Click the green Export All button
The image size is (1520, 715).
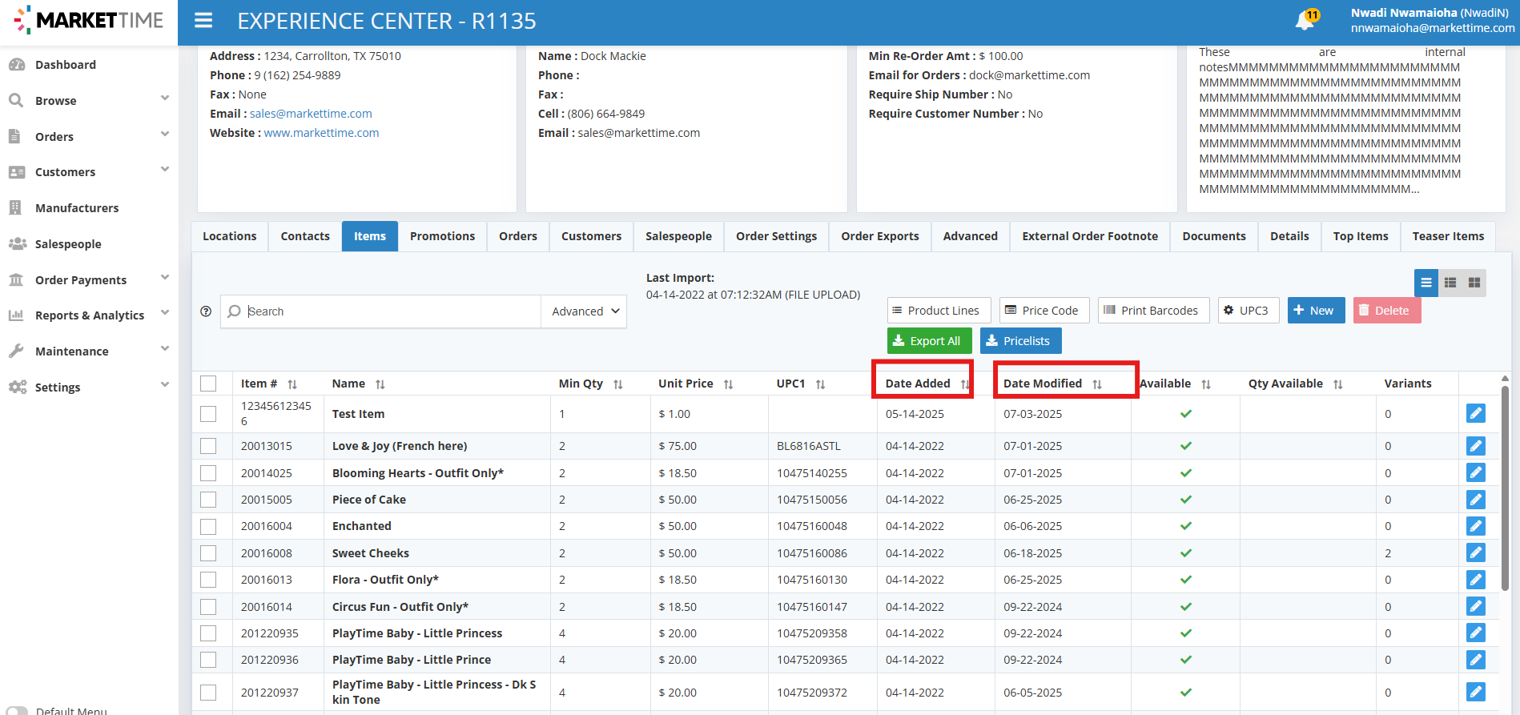pyautogui.click(x=929, y=341)
